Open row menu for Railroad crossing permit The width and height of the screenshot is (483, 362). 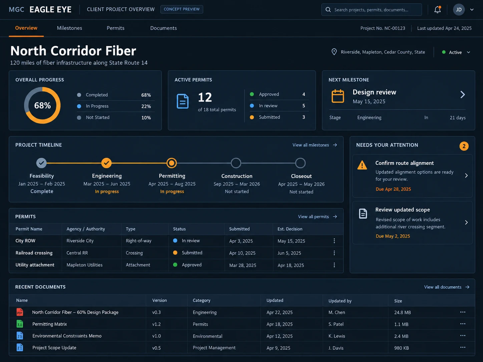pyautogui.click(x=334, y=253)
